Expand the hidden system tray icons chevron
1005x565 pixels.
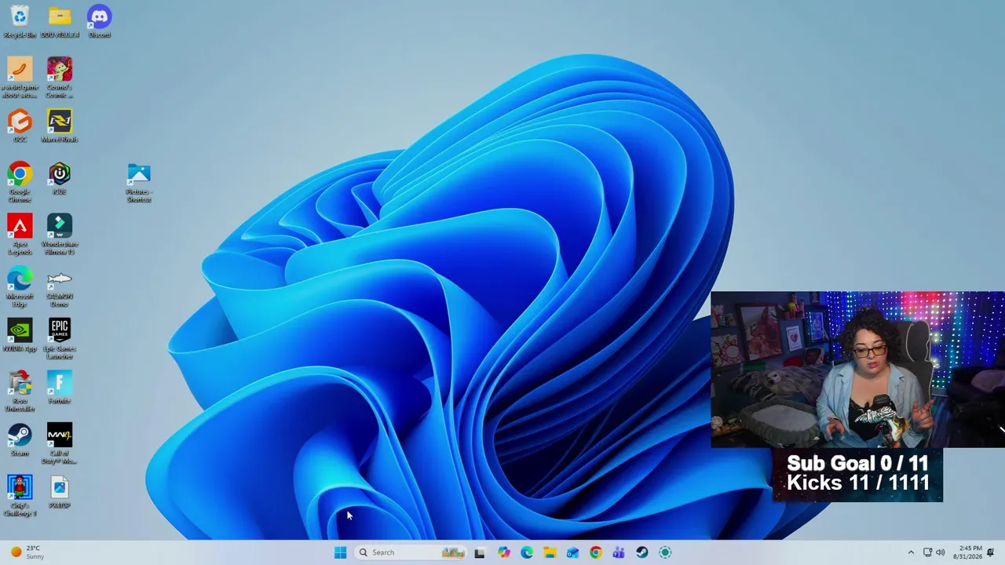click(x=911, y=552)
